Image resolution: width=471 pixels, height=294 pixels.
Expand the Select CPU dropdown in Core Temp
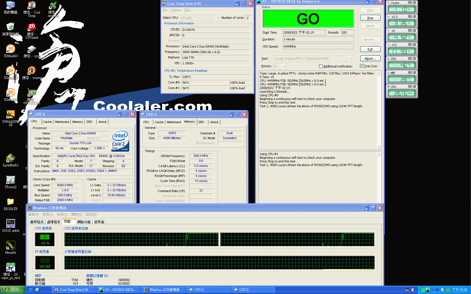click(x=218, y=18)
